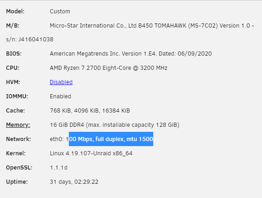The height and width of the screenshot is (198, 262).
Task: Click the Network label
Action: click(18, 139)
